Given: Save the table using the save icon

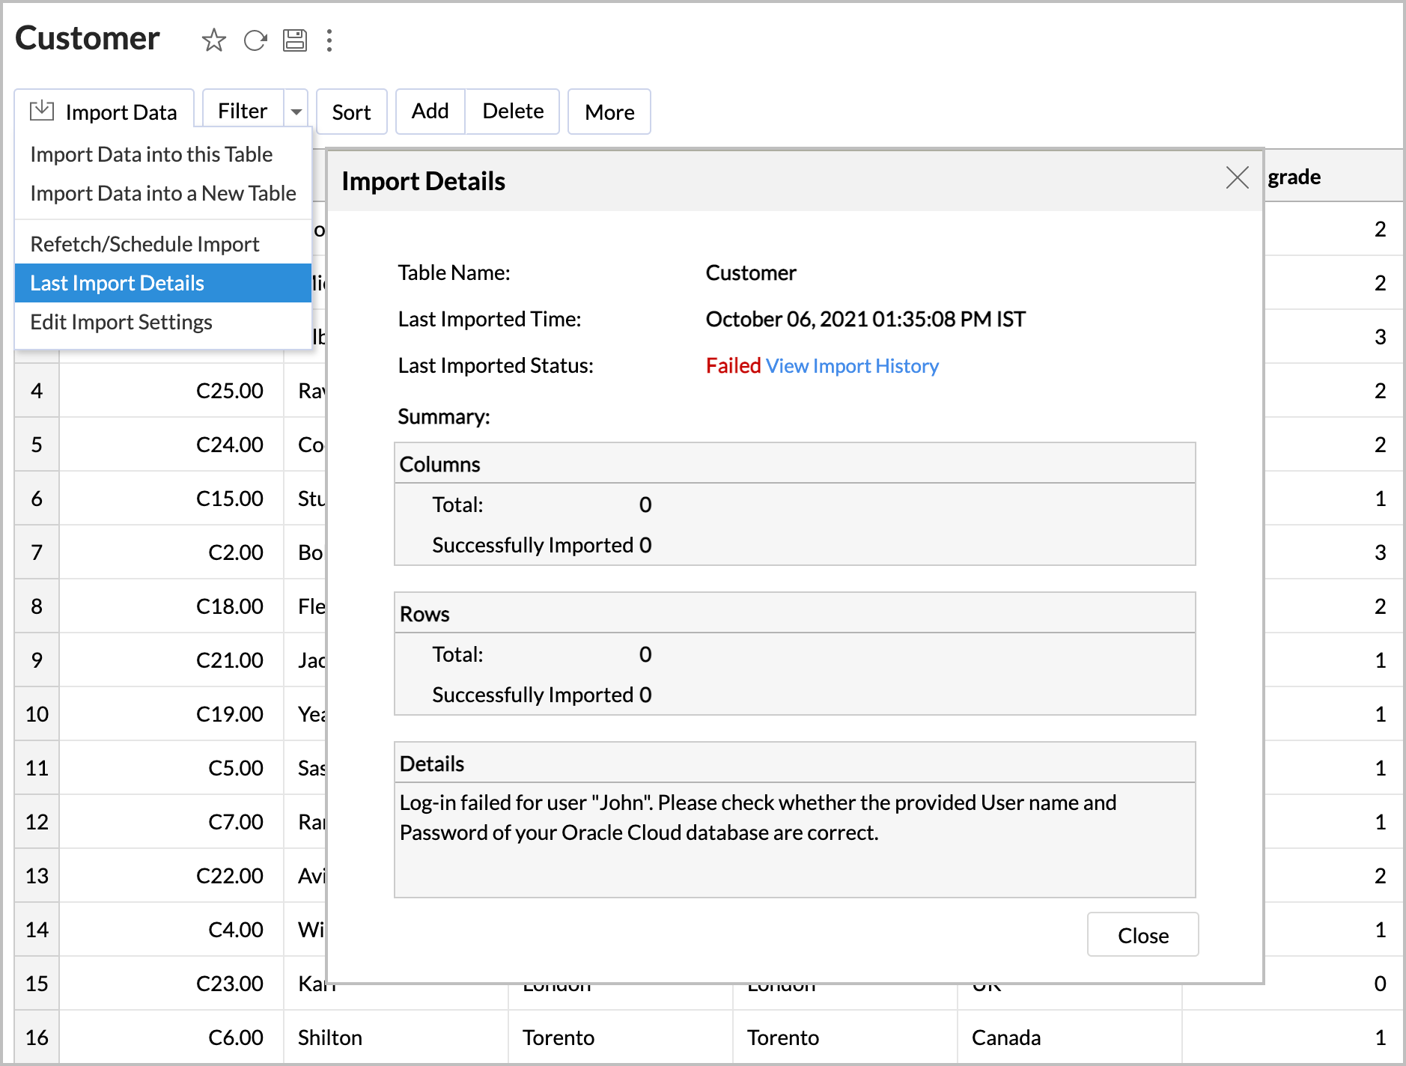Looking at the screenshot, I should pyautogui.click(x=295, y=40).
